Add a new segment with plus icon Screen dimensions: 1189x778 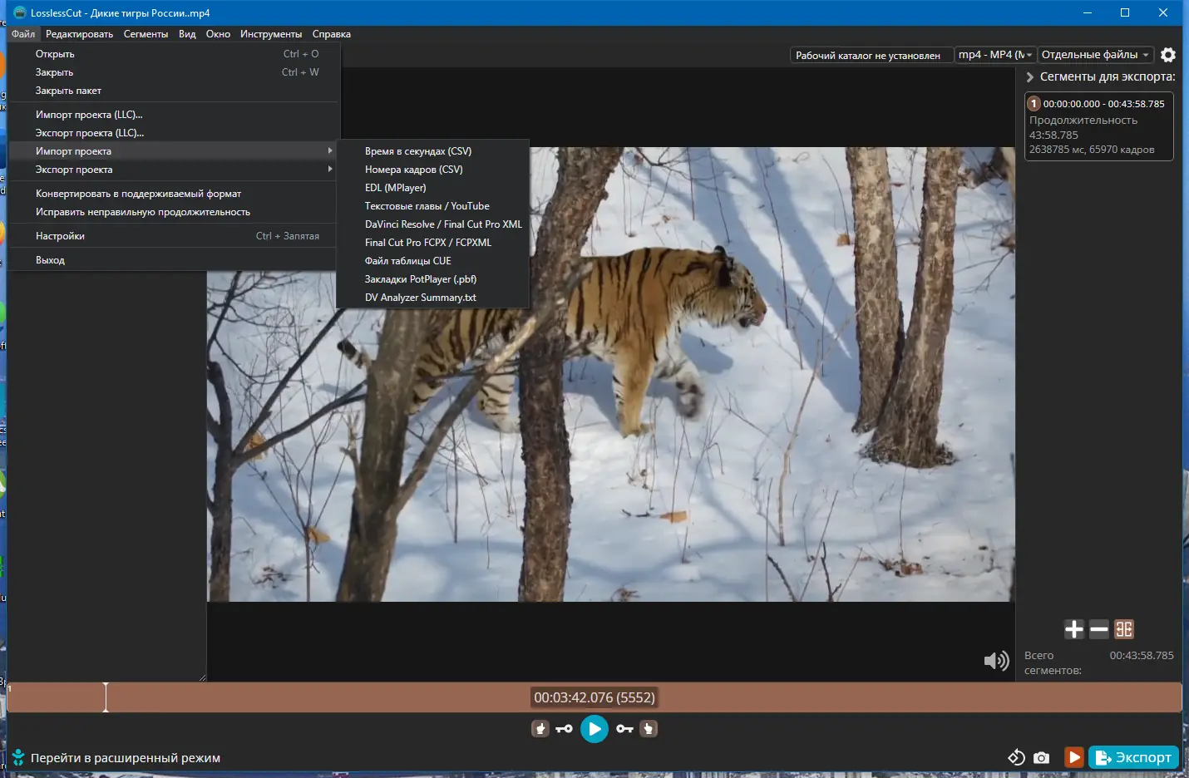tap(1073, 629)
